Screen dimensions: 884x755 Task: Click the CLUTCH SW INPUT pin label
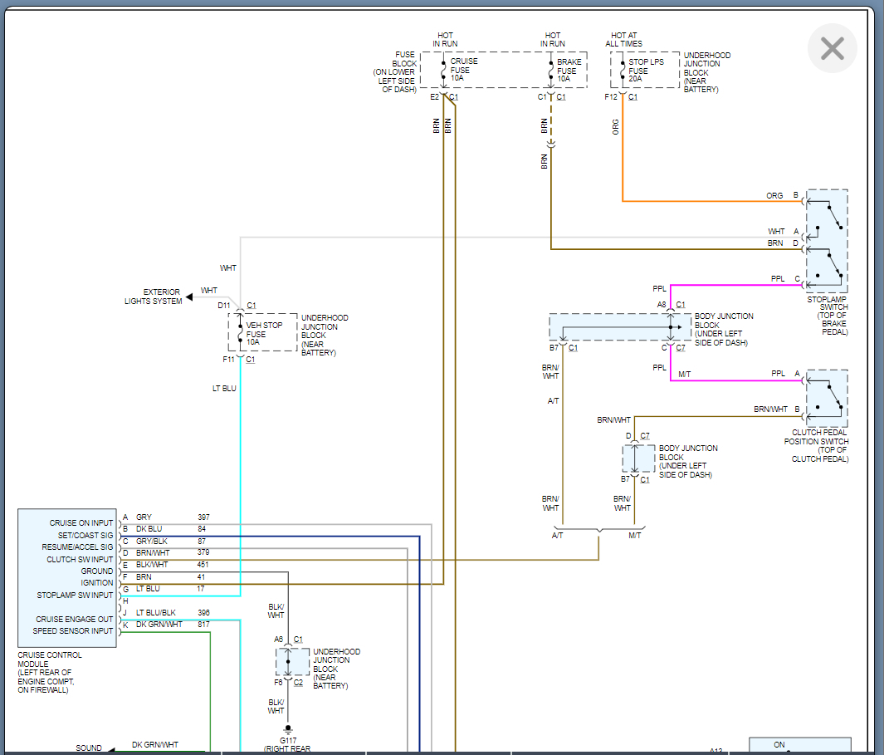[80, 560]
